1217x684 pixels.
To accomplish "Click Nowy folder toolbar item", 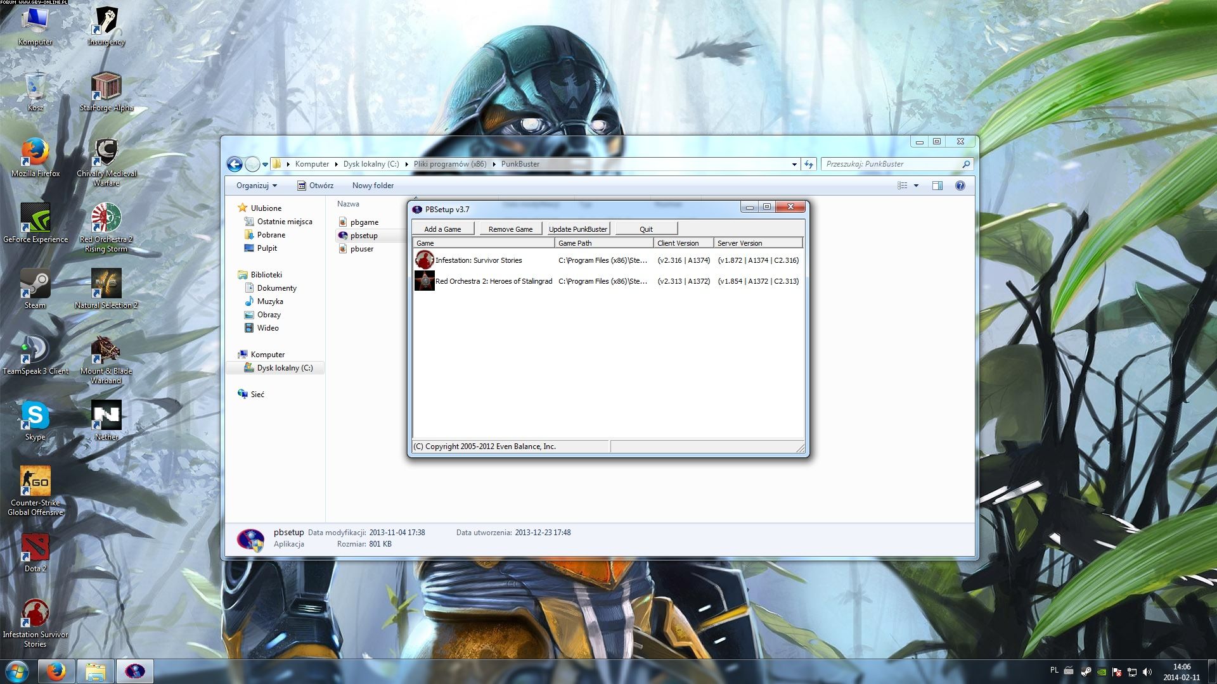I will pyautogui.click(x=373, y=186).
